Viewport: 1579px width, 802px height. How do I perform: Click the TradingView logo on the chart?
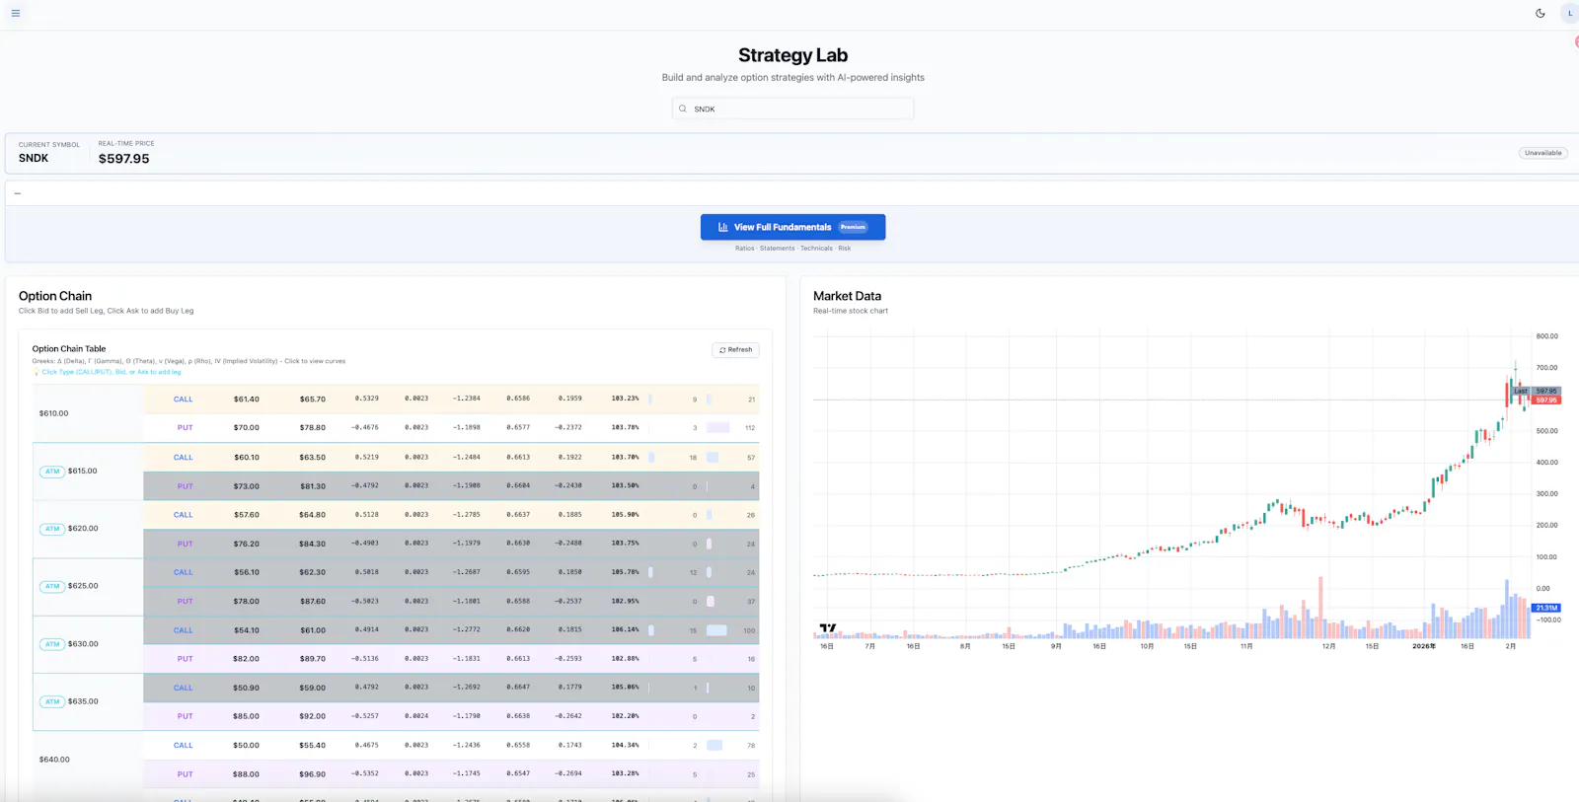[x=827, y=627]
